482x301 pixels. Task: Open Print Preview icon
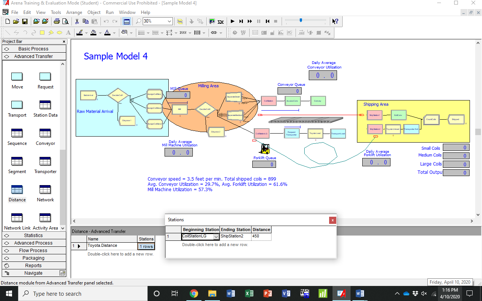(65, 21)
